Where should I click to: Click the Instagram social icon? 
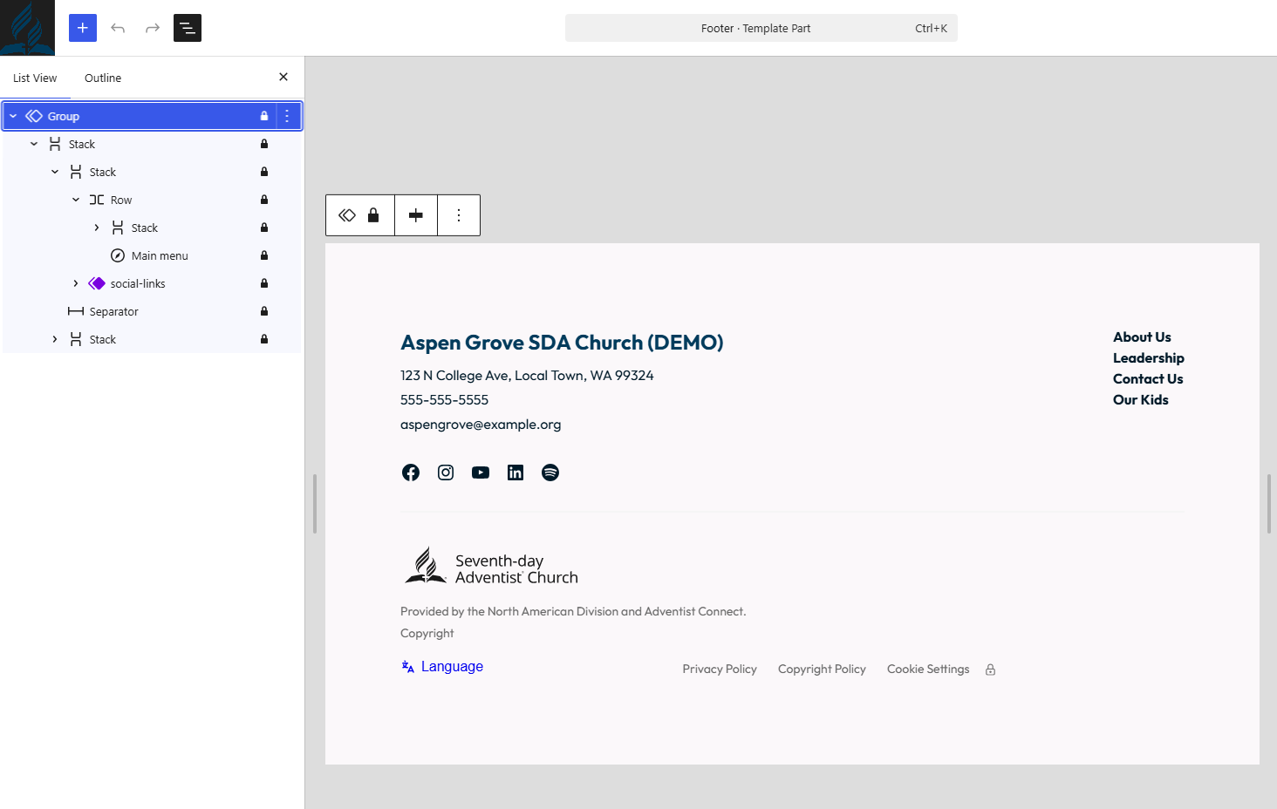[x=446, y=472]
